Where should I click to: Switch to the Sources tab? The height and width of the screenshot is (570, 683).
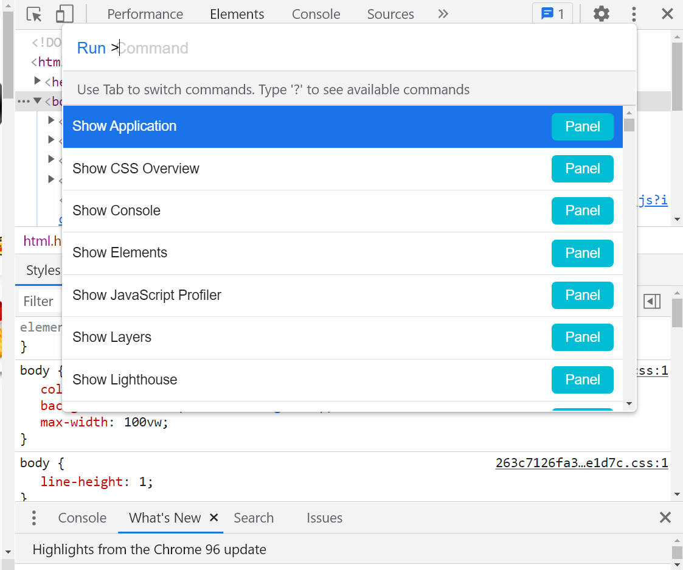tap(390, 15)
